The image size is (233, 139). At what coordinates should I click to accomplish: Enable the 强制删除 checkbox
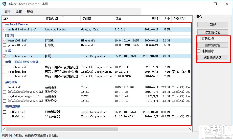(199, 51)
